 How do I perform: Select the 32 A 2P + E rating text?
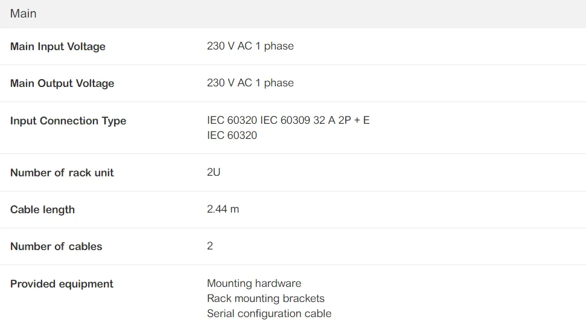coord(342,120)
